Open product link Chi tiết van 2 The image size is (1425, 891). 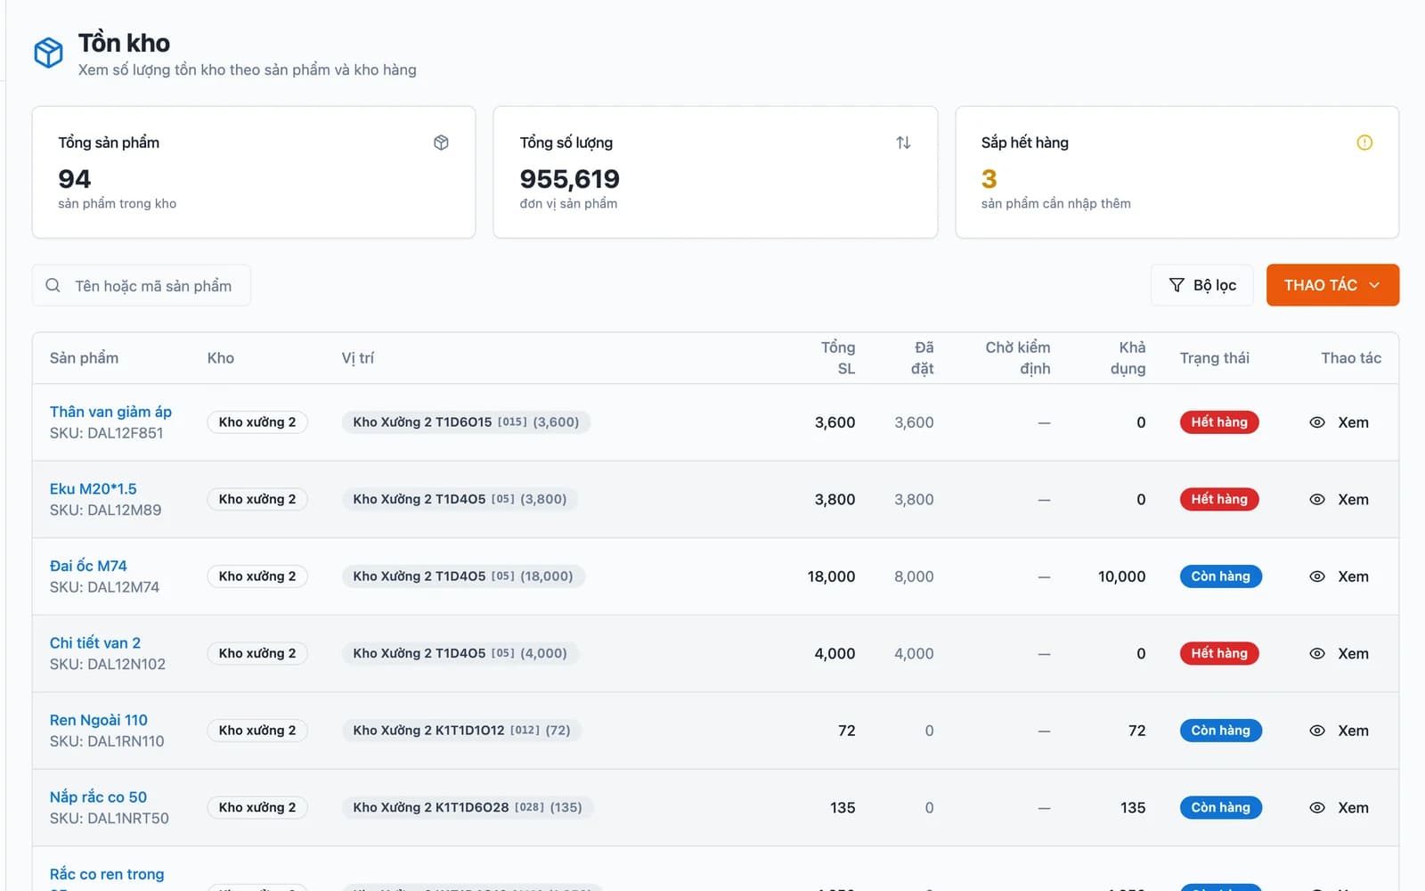coord(95,643)
